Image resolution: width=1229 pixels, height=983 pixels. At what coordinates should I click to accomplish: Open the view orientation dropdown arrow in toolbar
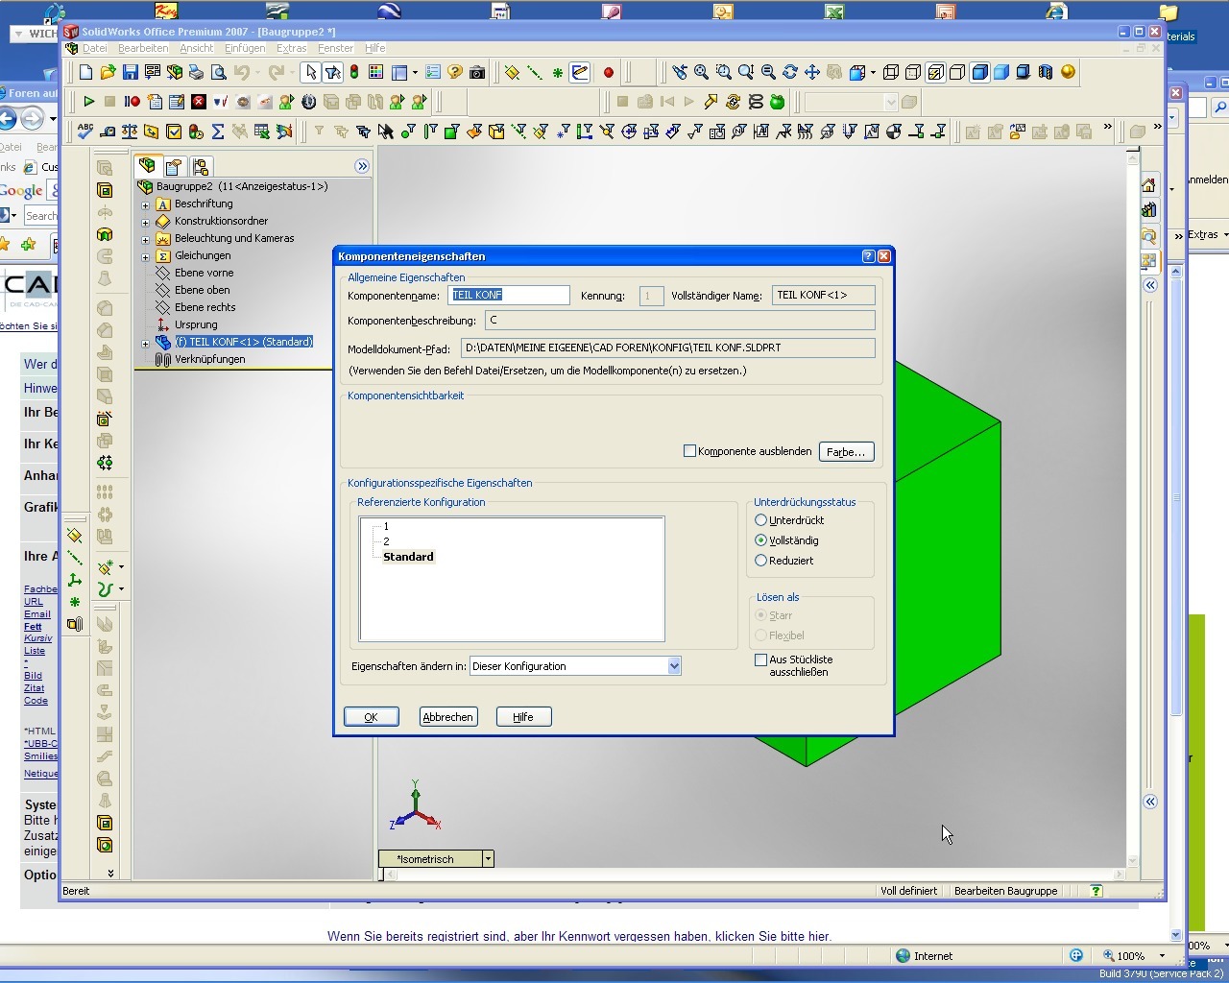(x=873, y=72)
